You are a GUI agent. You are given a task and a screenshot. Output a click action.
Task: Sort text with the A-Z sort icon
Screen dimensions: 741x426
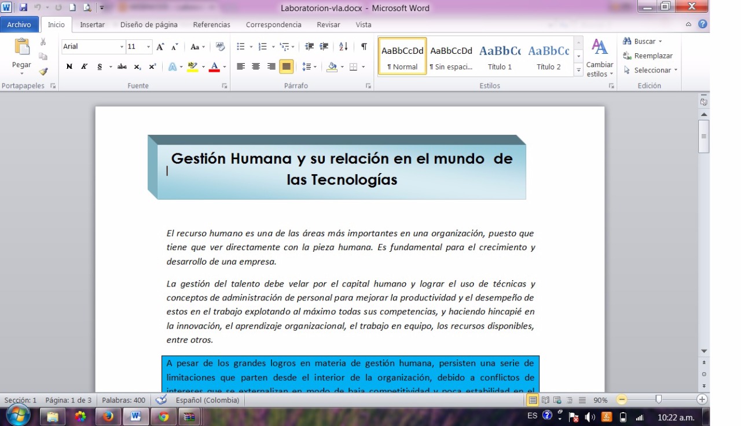pyautogui.click(x=343, y=47)
